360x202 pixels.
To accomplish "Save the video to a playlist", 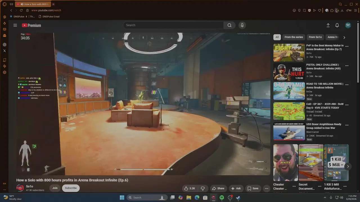I will pos(253,188).
